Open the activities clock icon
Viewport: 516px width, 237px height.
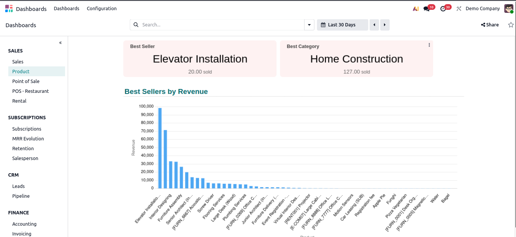443,9
